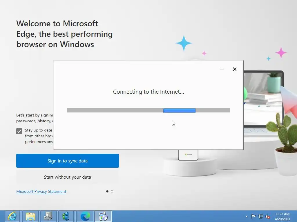Image resolution: width=297 pixels, height=222 pixels.
Task: Open File Explorer from the taskbar
Action: click(x=30, y=216)
